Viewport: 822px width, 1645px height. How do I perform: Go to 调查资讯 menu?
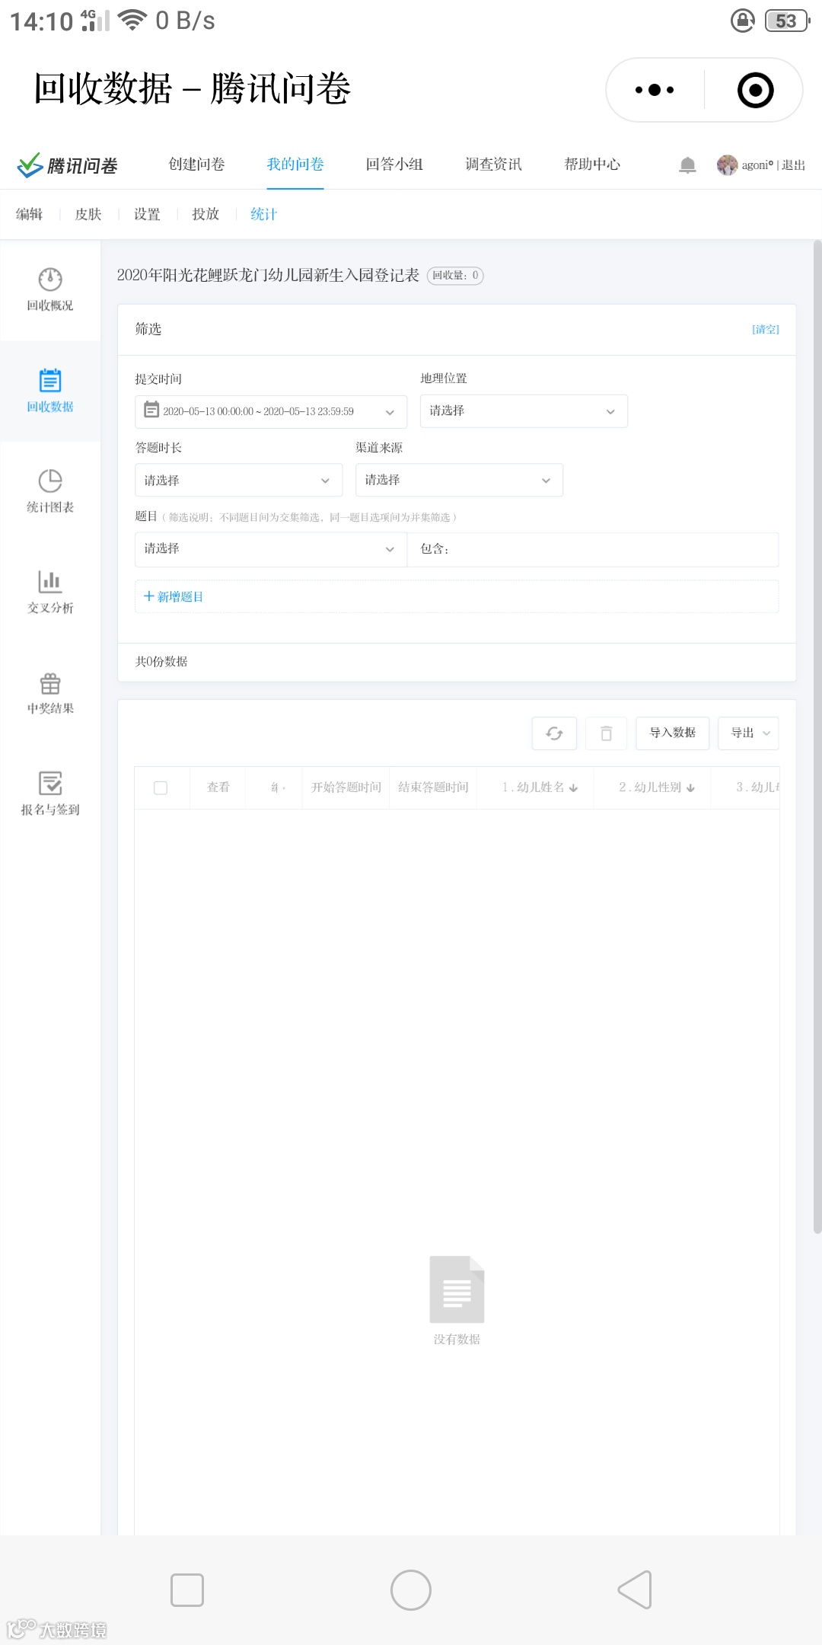(x=493, y=164)
